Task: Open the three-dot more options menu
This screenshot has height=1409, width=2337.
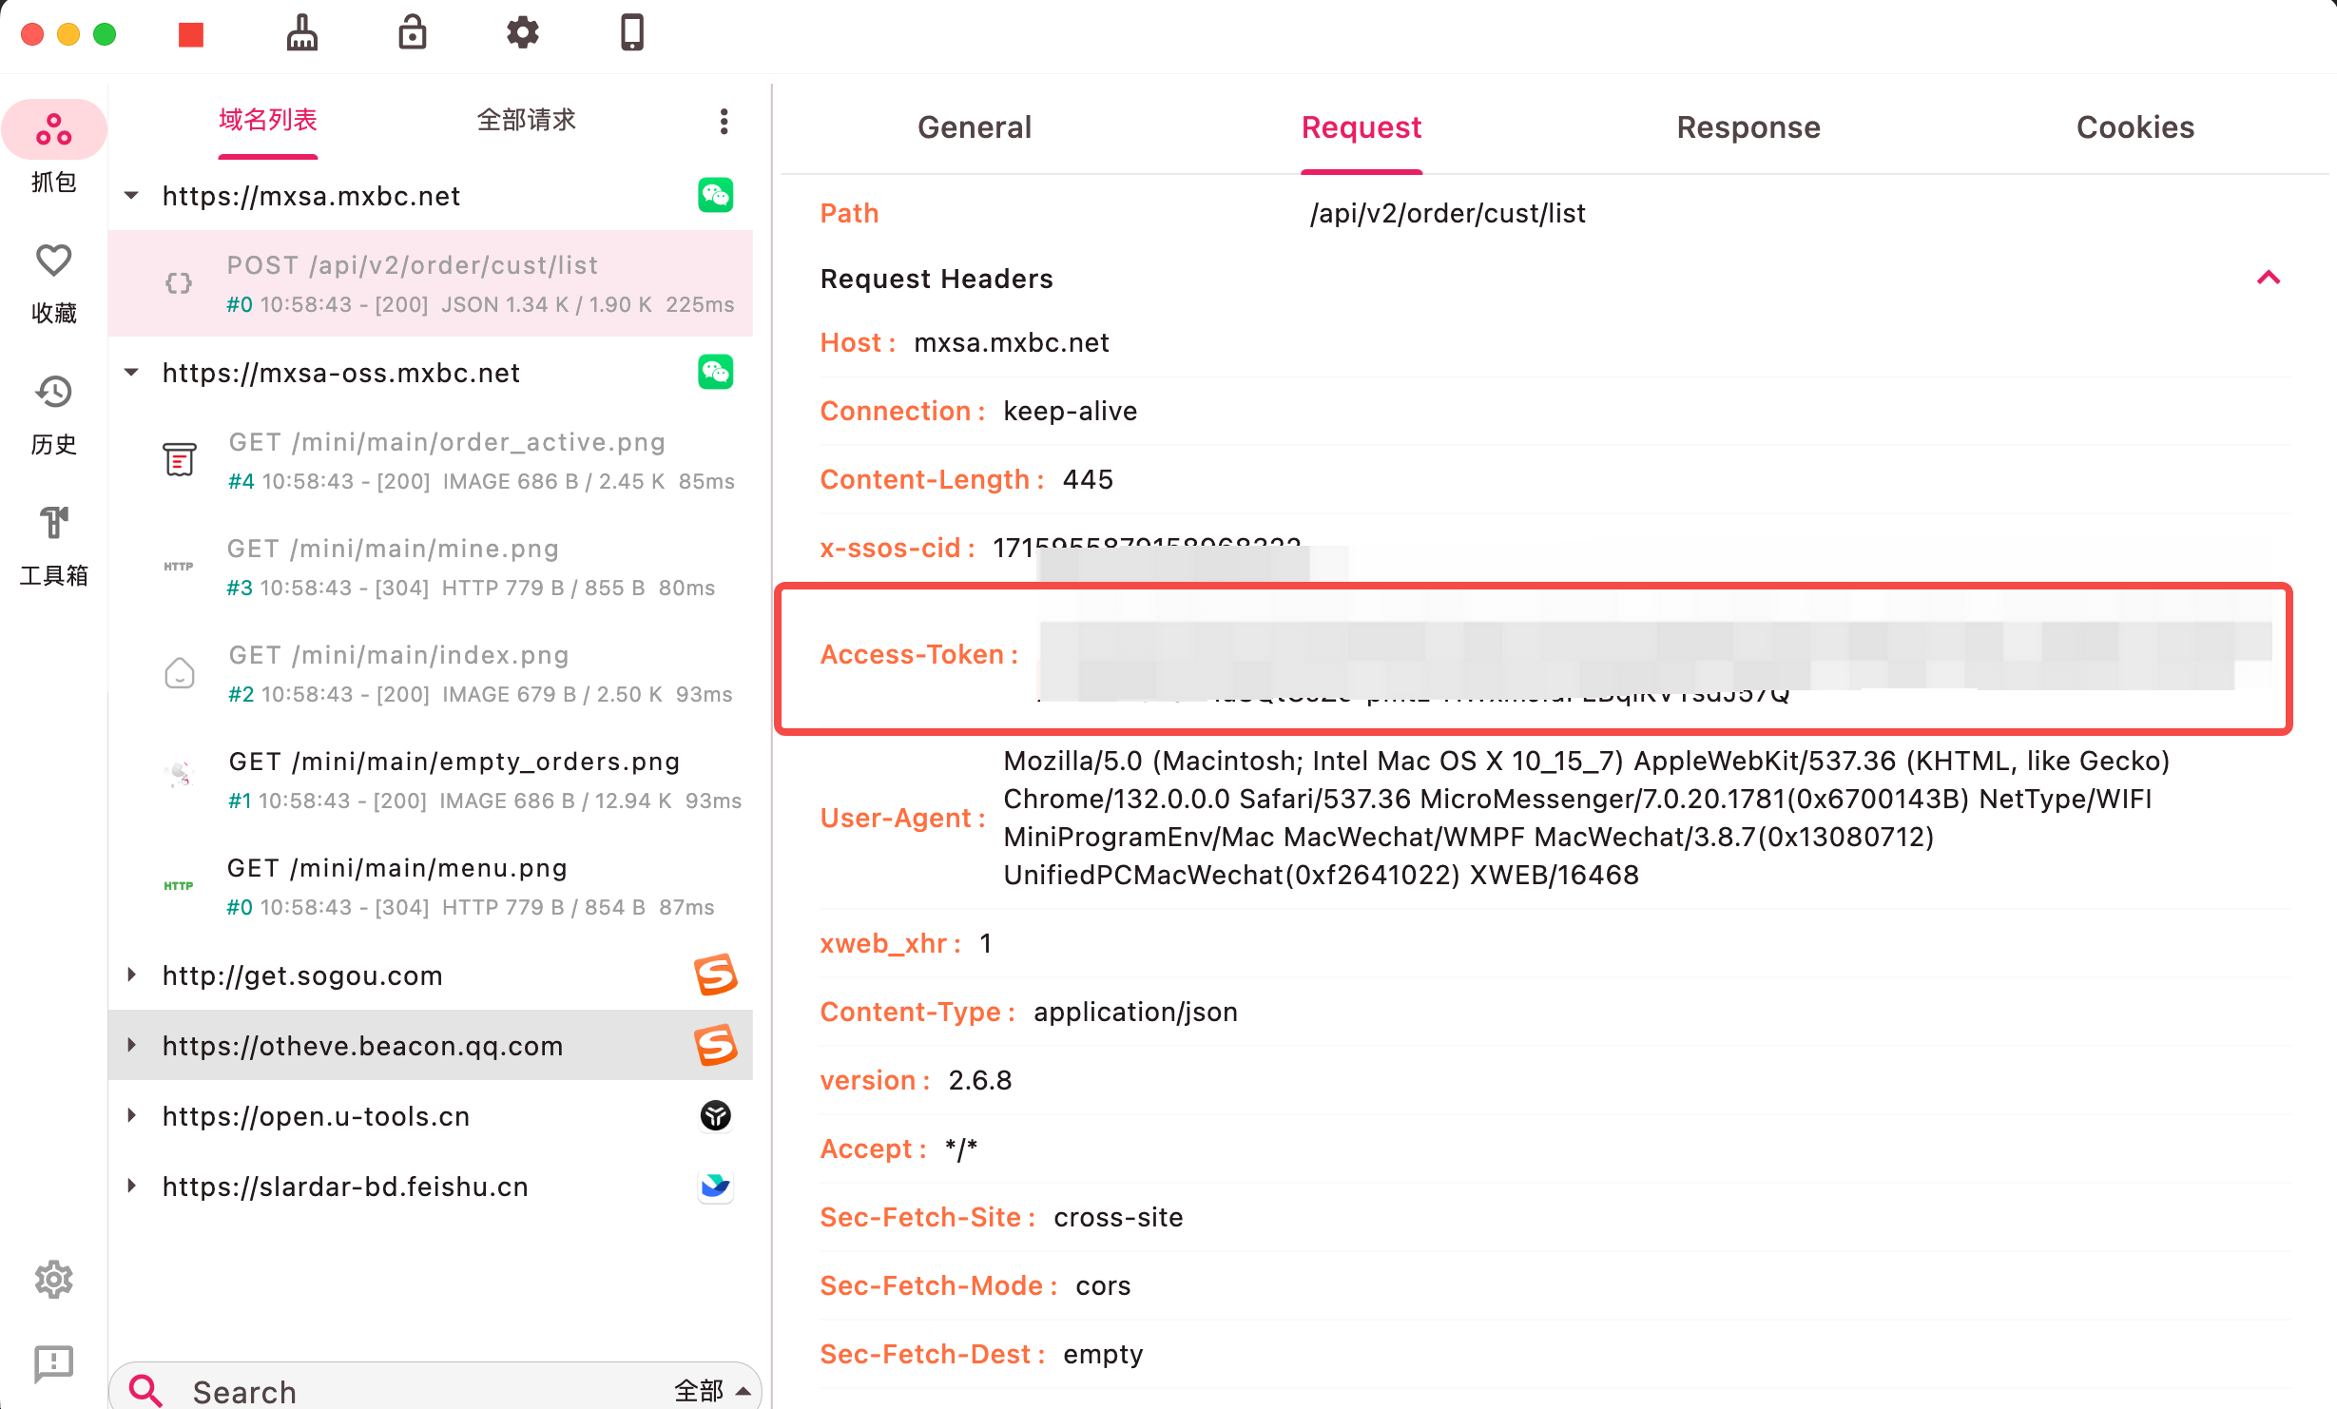Action: (724, 122)
